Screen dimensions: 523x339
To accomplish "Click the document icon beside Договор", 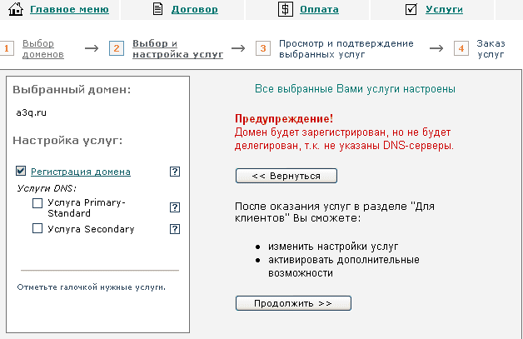I will click(x=158, y=10).
